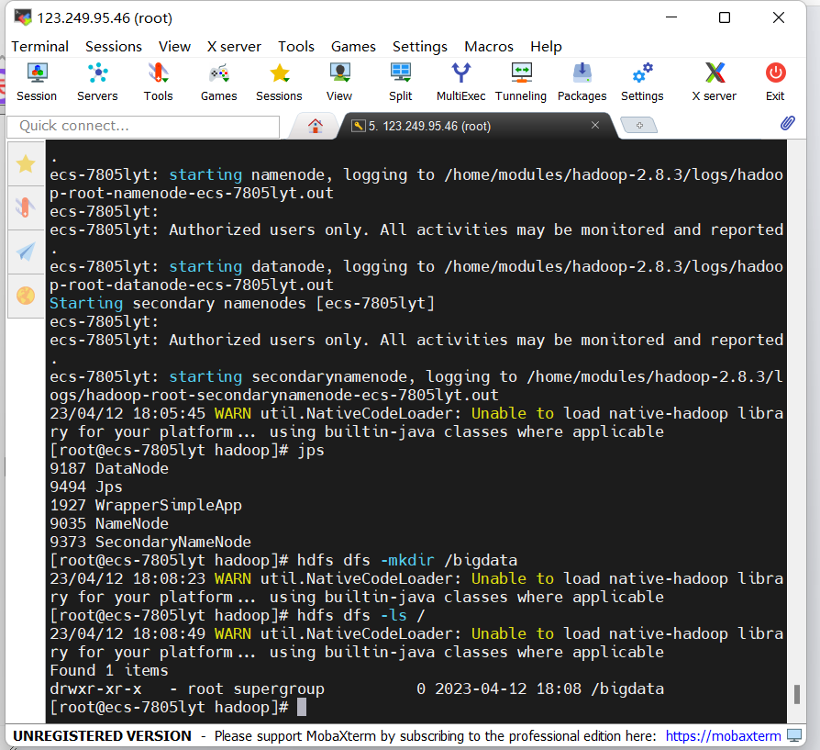Open the Settings gears toolbar icon
Screen dimensions: 820x750
click(x=642, y=82)
